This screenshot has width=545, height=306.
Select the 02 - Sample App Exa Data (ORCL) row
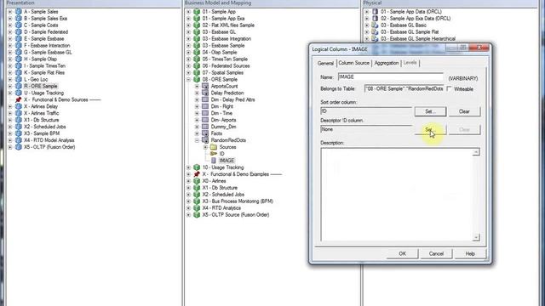click(x=416, y=19)
